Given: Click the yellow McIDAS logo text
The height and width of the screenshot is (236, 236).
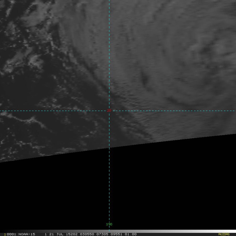Looking at the screenshot, I should coord(224,234).
